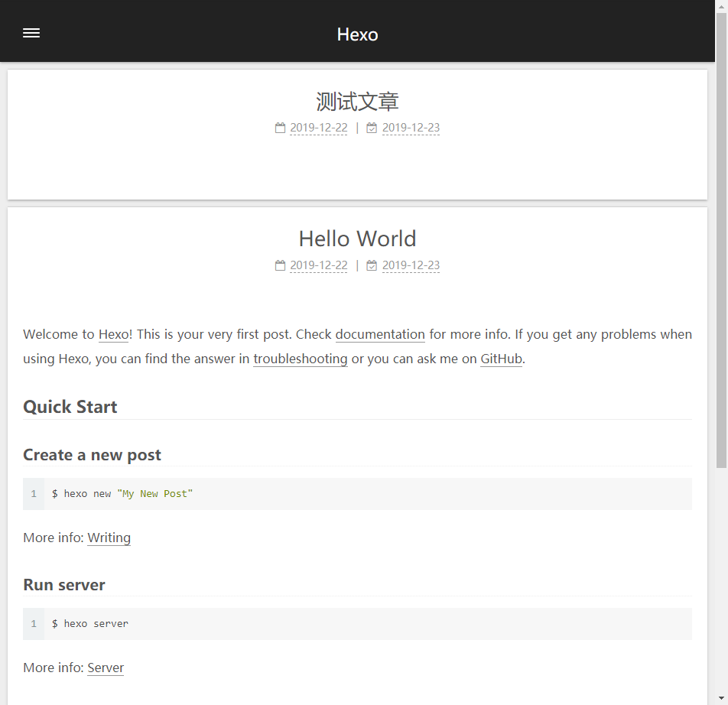Follow the Writing more-info link

click(109, 538)
